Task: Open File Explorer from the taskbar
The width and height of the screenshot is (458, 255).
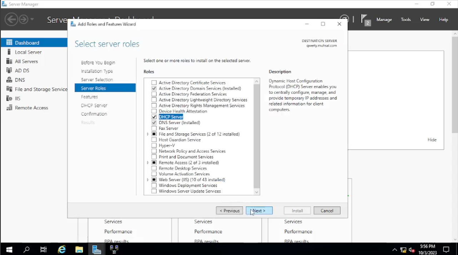Action: [79, 249]
